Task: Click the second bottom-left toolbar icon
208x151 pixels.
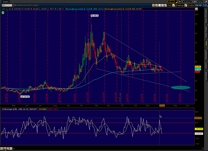Action: (x=5, y=148)
